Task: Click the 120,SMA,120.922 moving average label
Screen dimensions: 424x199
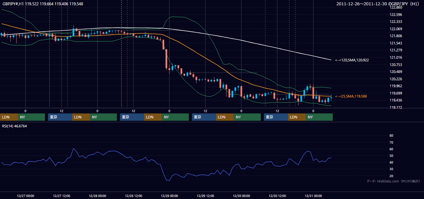Action: [352, 60]
